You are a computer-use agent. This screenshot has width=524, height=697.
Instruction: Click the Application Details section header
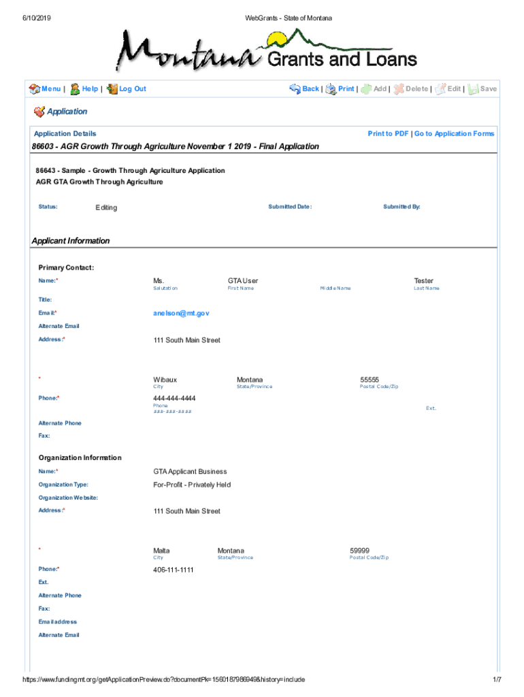[x=65, y=134]
